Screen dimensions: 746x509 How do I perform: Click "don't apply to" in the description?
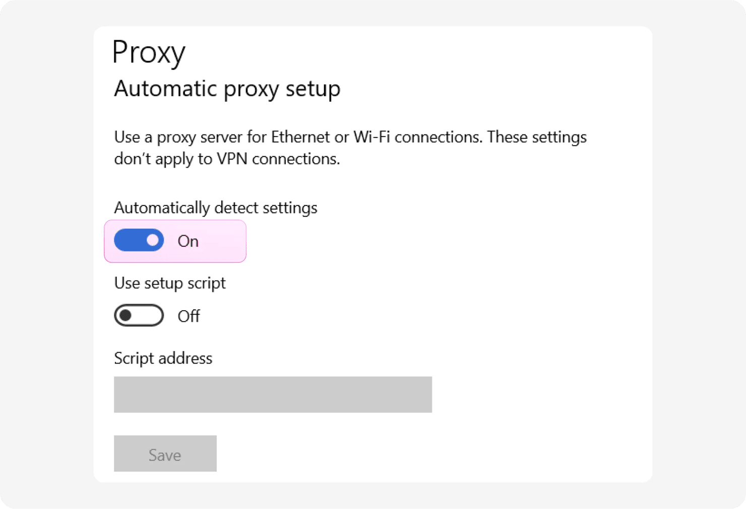point(163,159)
